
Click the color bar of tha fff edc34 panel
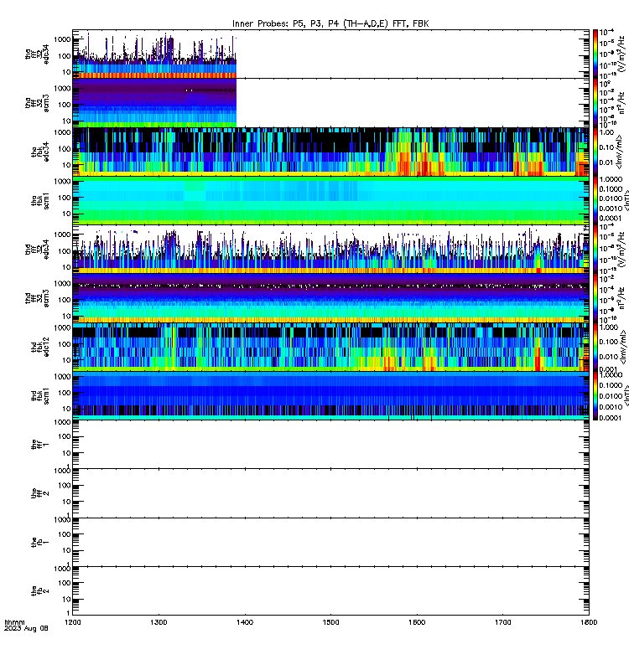(595, 54)
